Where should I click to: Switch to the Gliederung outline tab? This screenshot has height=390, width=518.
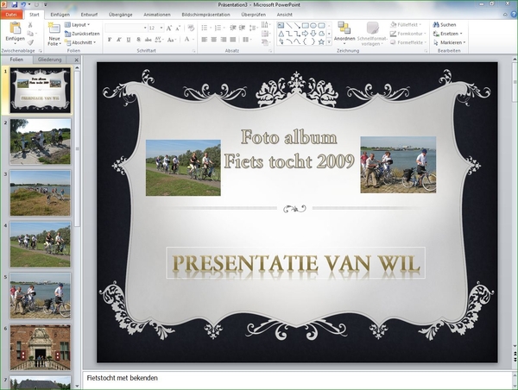coord(50,60)
